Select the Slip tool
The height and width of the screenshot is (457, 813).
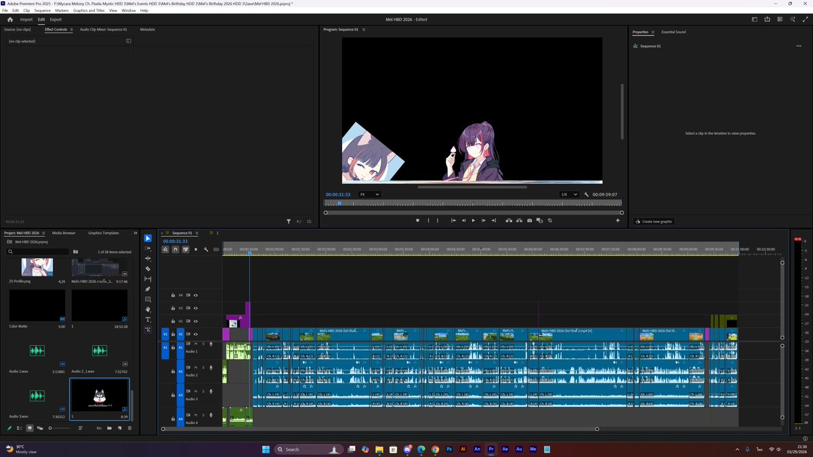(148, 279)
